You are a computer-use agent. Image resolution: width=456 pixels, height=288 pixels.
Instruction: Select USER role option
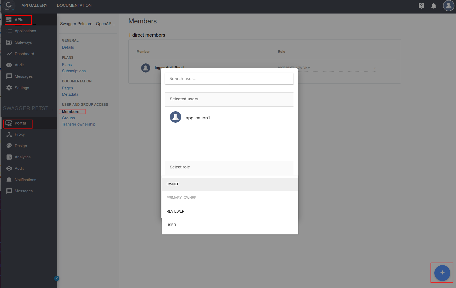230,225
